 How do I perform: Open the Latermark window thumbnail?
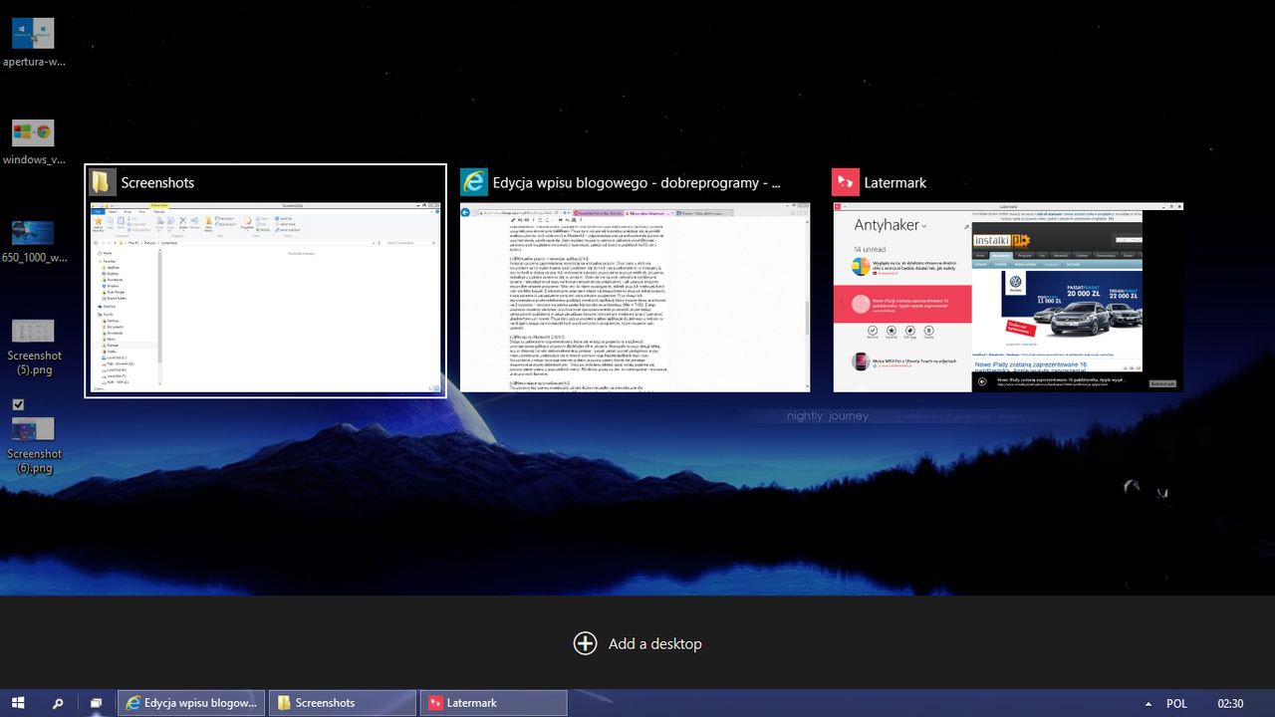(x=1008, y=298)
